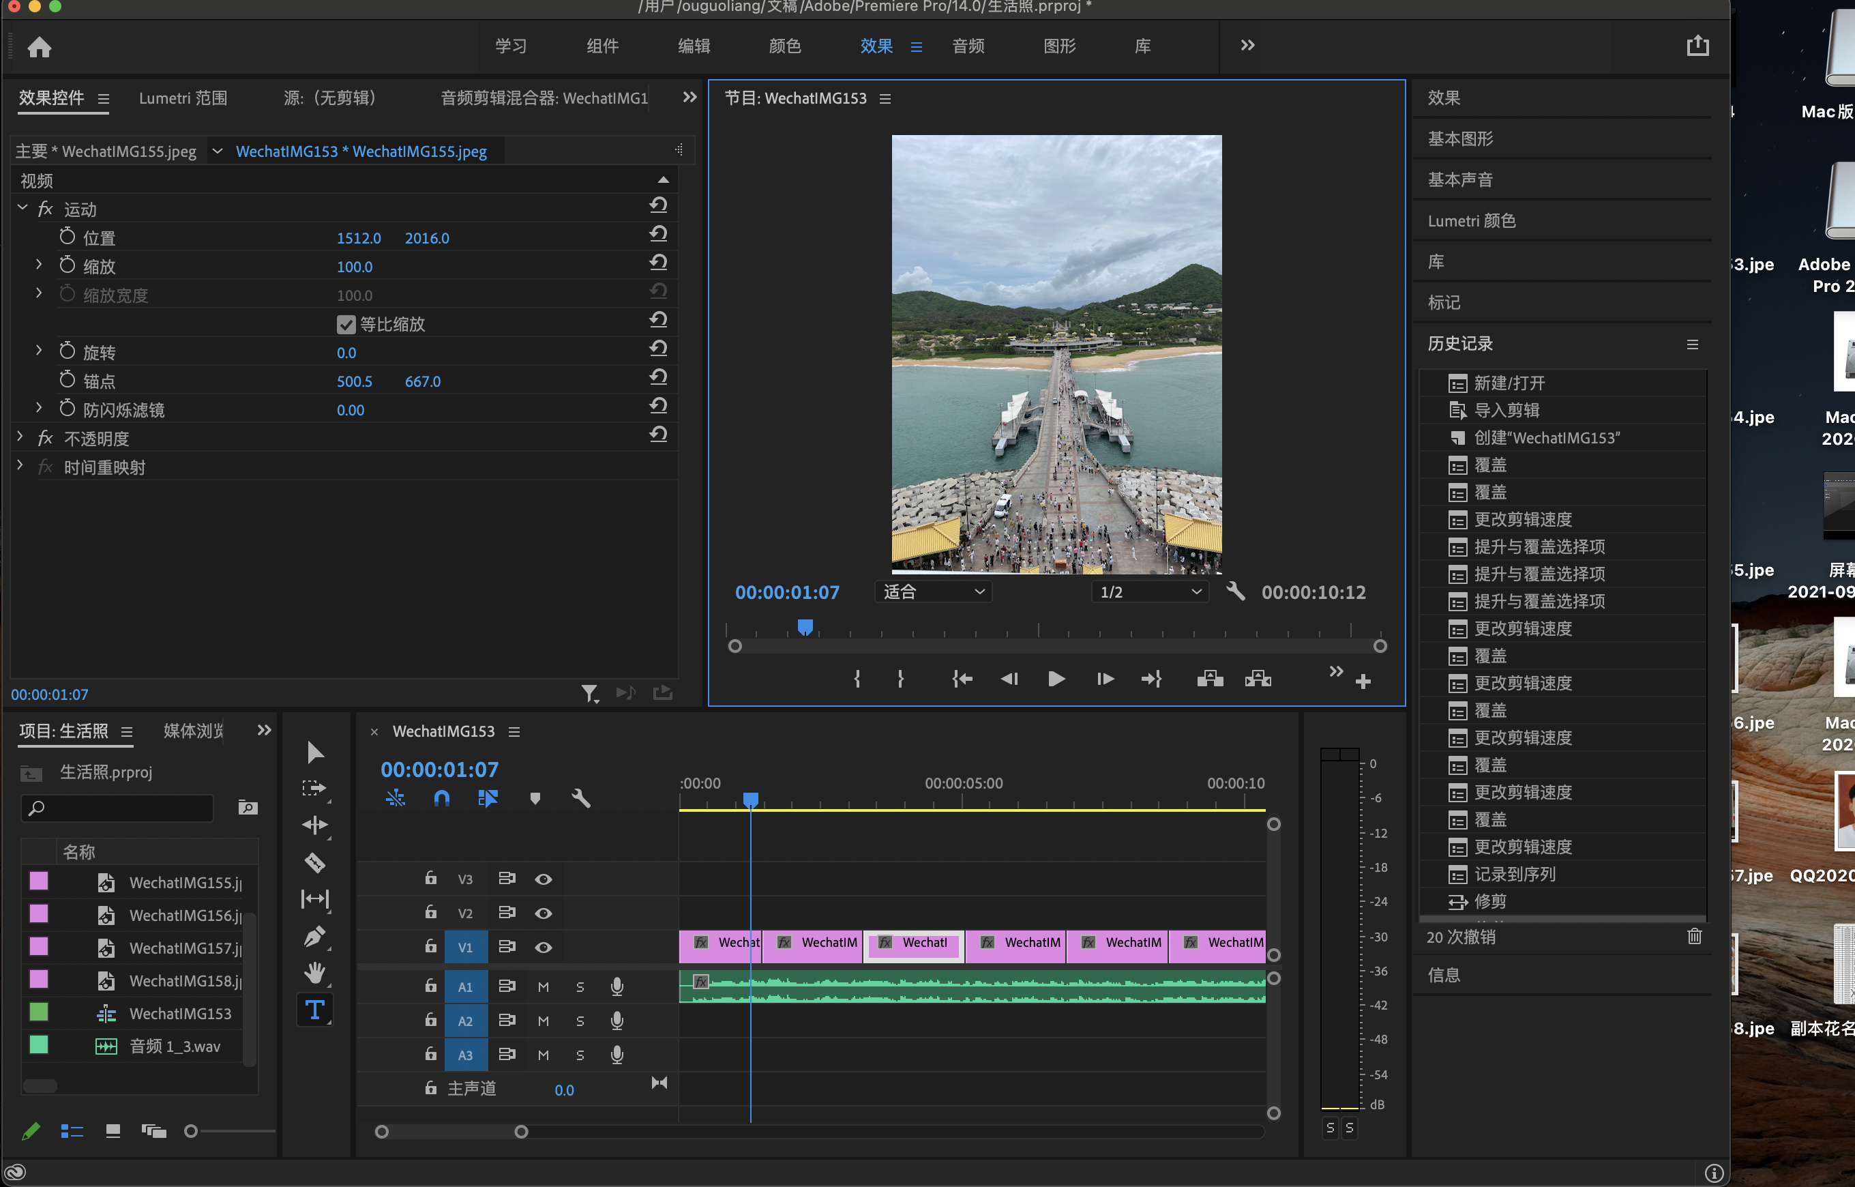Open effect controls filter funnel icon
1855x1187 pixels.
click(589, 694)
